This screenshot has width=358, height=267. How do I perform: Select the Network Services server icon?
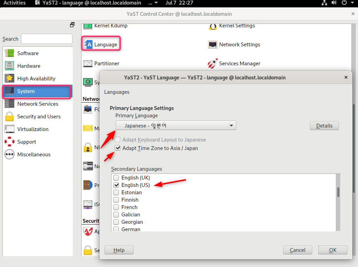click(9, 104)
